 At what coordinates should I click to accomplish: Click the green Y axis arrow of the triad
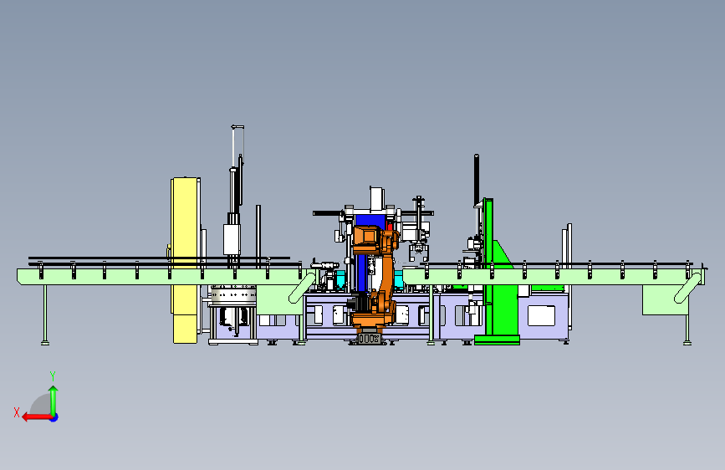(54, 401)
